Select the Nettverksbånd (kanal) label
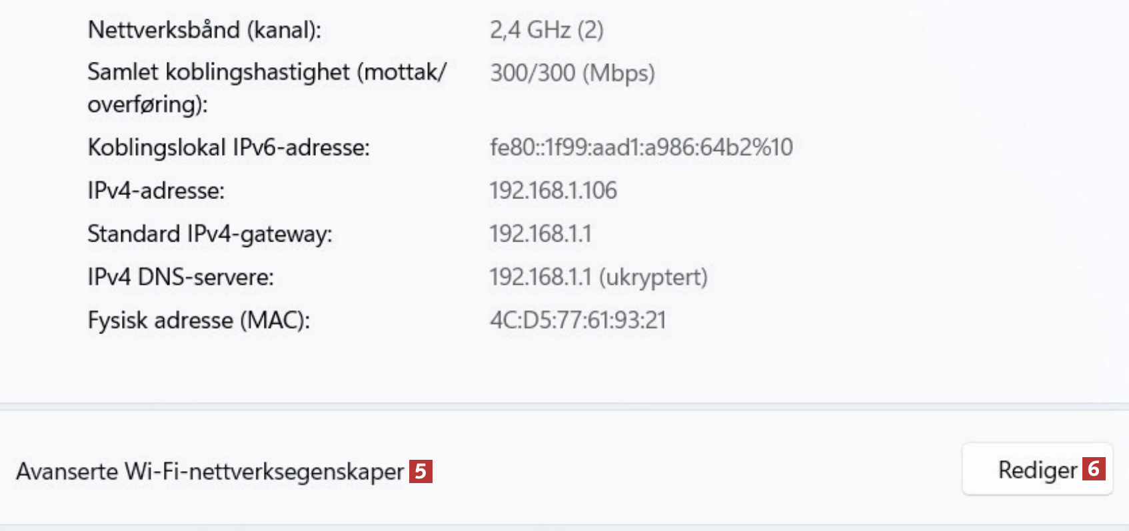Viewport: 1129px width, 531px height. [204, 30]
